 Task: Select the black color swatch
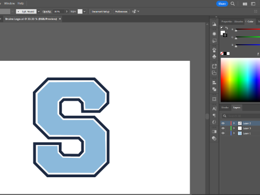[x=225, y=53]
